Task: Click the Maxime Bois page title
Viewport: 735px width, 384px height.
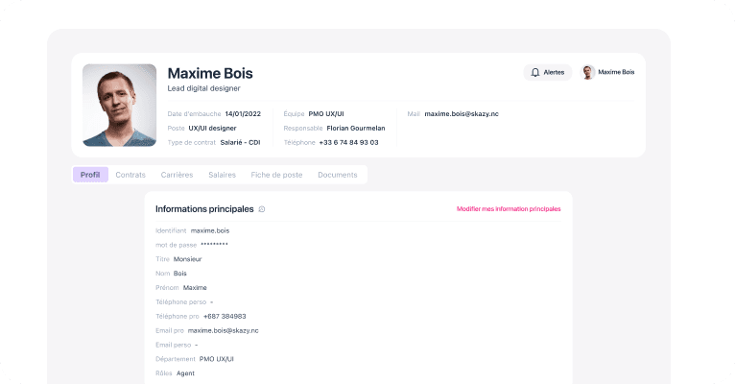Action: [x=210, y=73]
